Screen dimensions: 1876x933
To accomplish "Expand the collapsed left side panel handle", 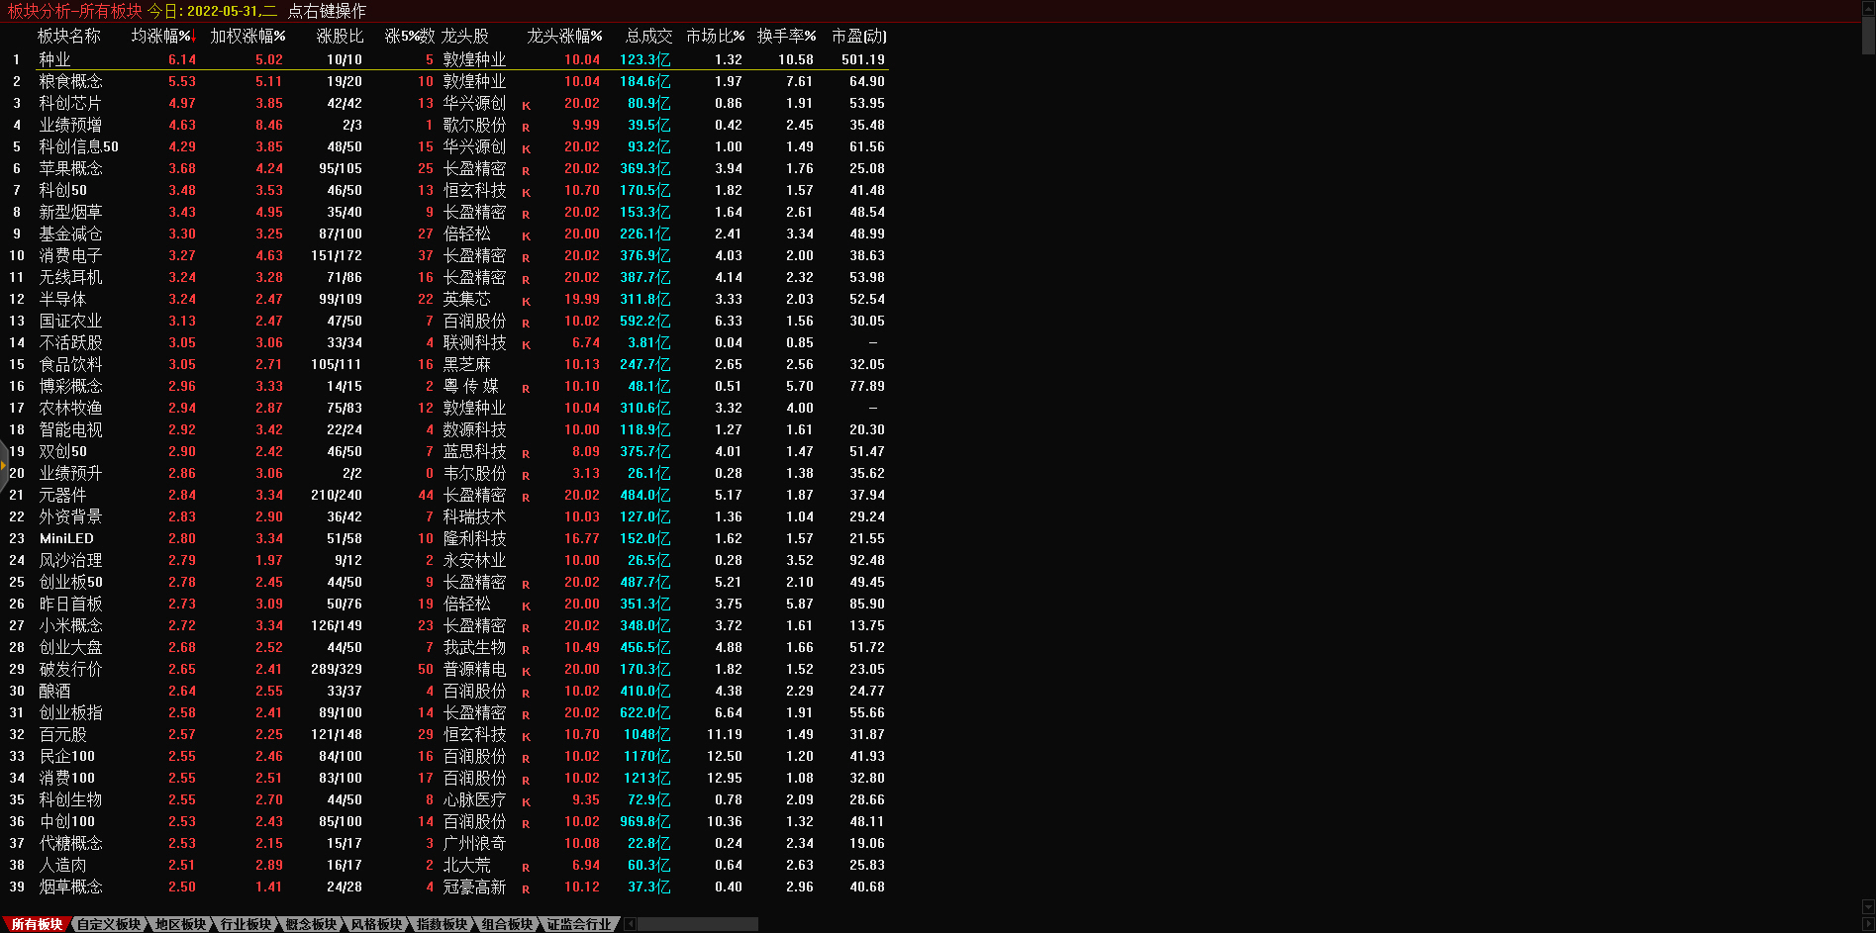I will click(x=3, y=463).
